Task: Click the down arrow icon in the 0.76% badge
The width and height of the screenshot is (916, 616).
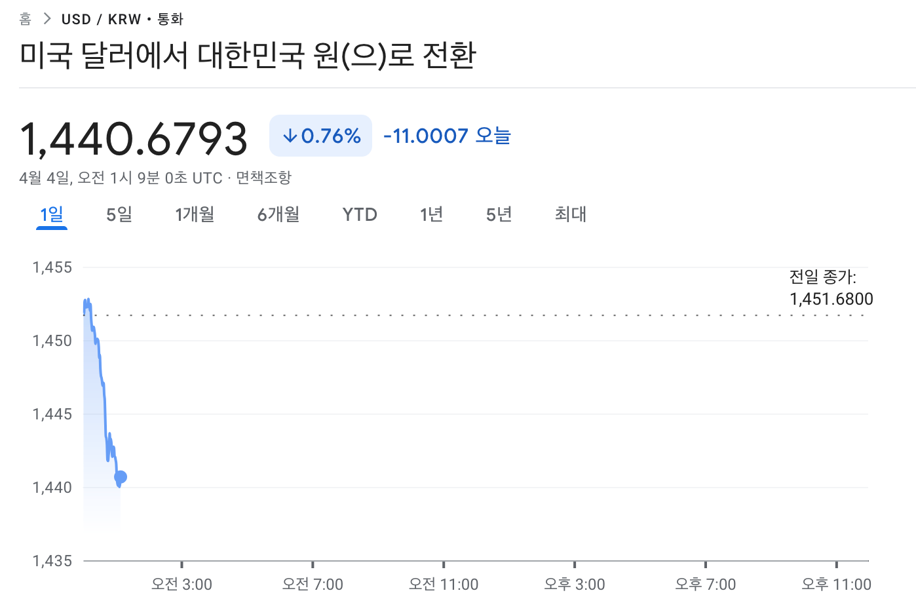Action: 290,136
